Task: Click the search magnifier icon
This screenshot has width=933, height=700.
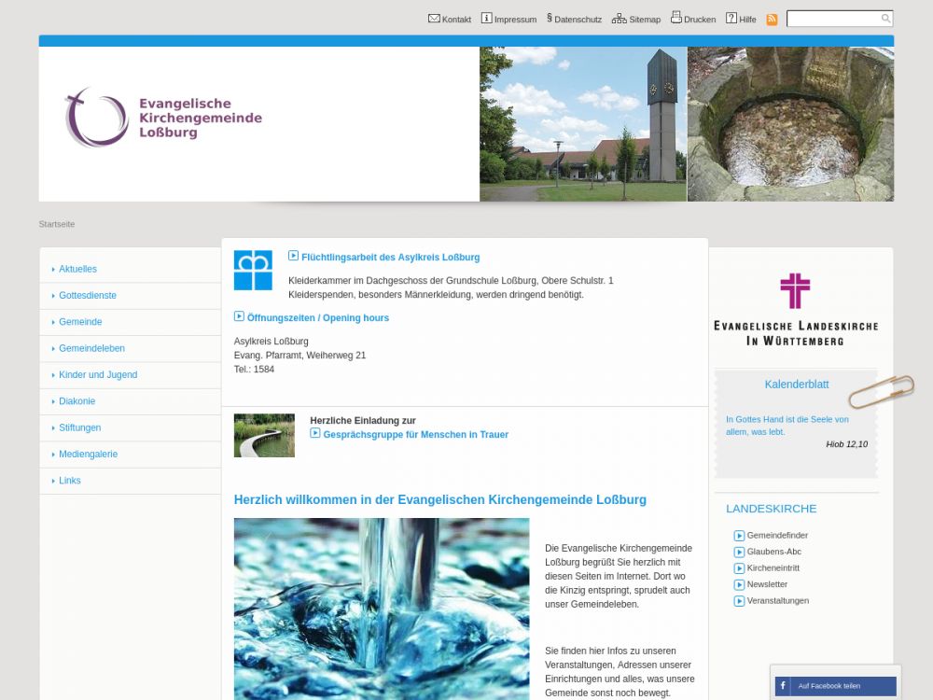Action: pos(885,19)
